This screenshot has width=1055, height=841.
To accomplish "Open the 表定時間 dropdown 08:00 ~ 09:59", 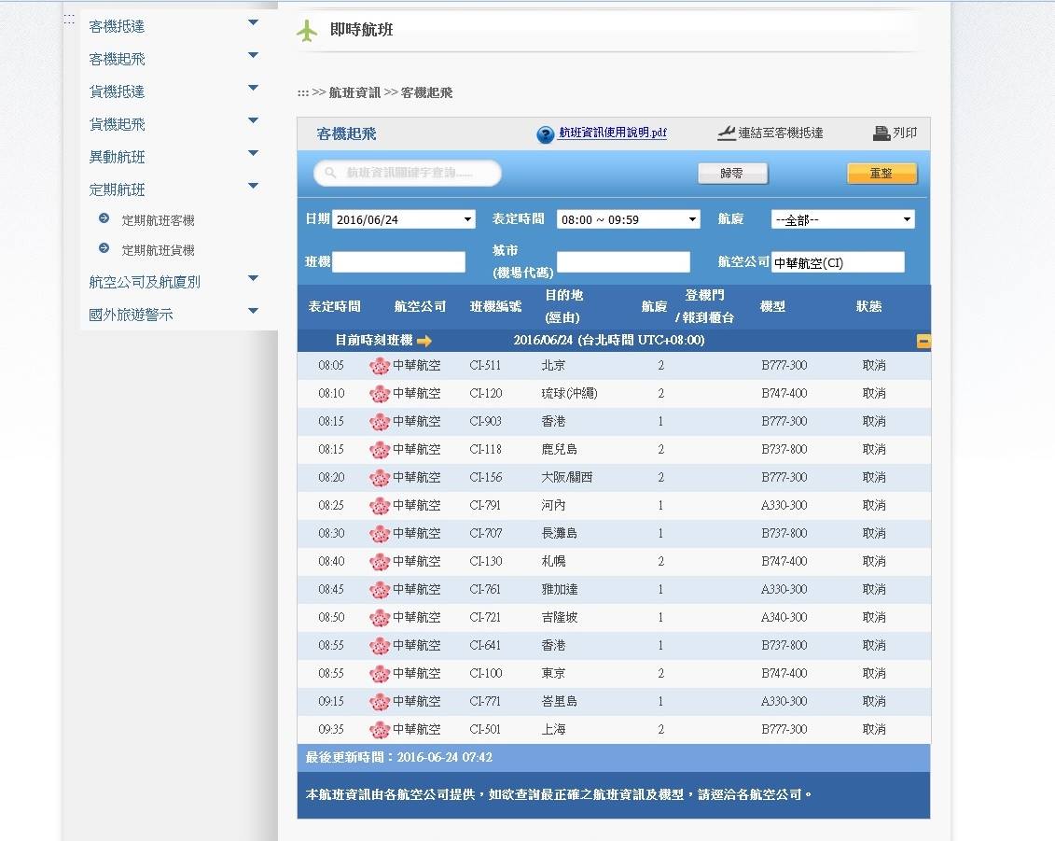I will (629, 219).
